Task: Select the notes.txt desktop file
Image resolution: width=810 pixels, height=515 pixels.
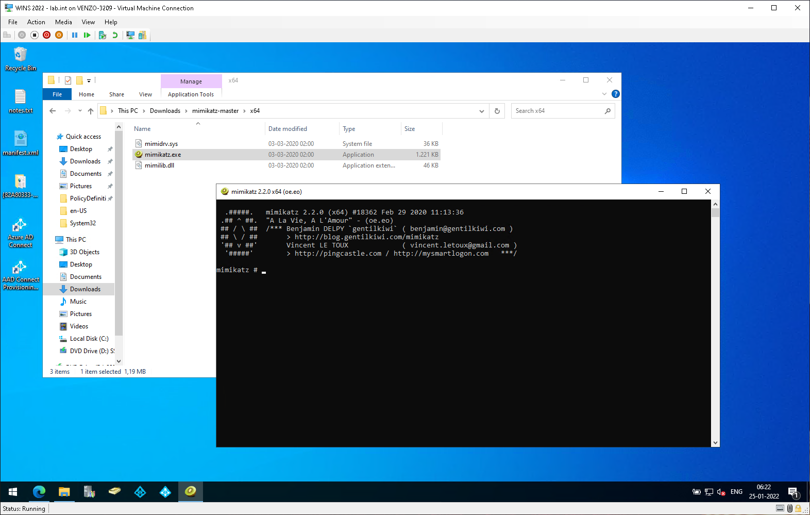Action: pyautogui.click(x=21, y=101)
